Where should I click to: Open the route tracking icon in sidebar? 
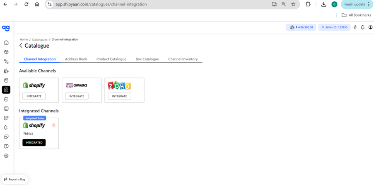(x=6, y=61)
